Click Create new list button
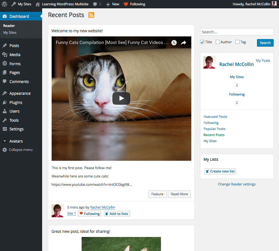 coord(220,171)
